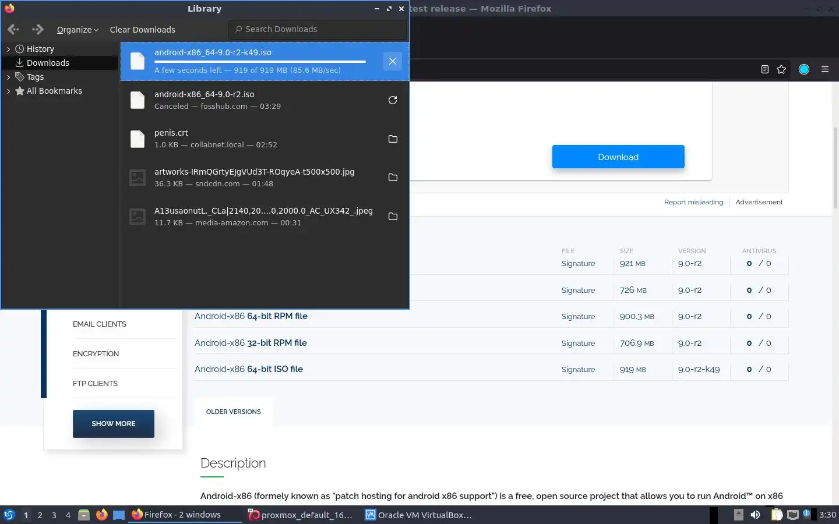
Task: Open network monitor tray icon
Action: pyautogui.click(x=793, y=515)
